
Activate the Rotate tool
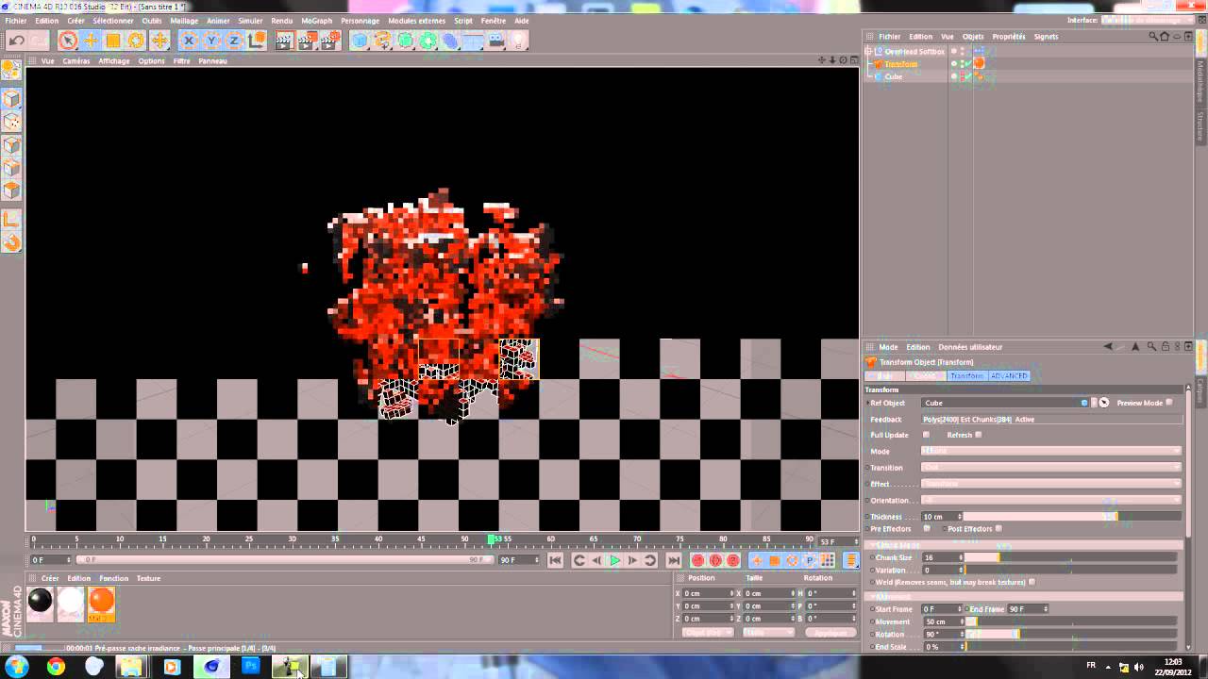[x=136, y=41]
